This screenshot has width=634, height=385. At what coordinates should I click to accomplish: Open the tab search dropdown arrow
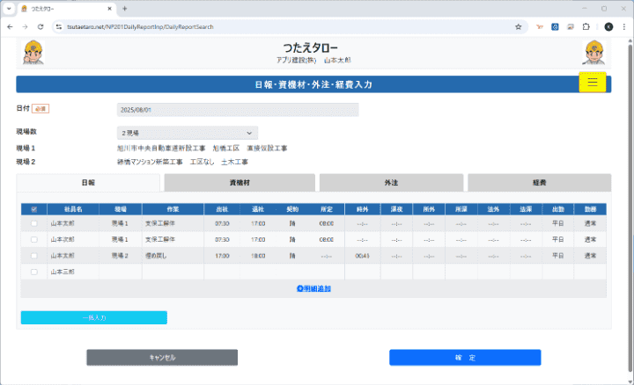point(9,9)
